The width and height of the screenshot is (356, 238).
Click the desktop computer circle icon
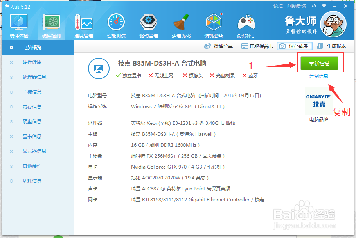click(x=99, y=68)
